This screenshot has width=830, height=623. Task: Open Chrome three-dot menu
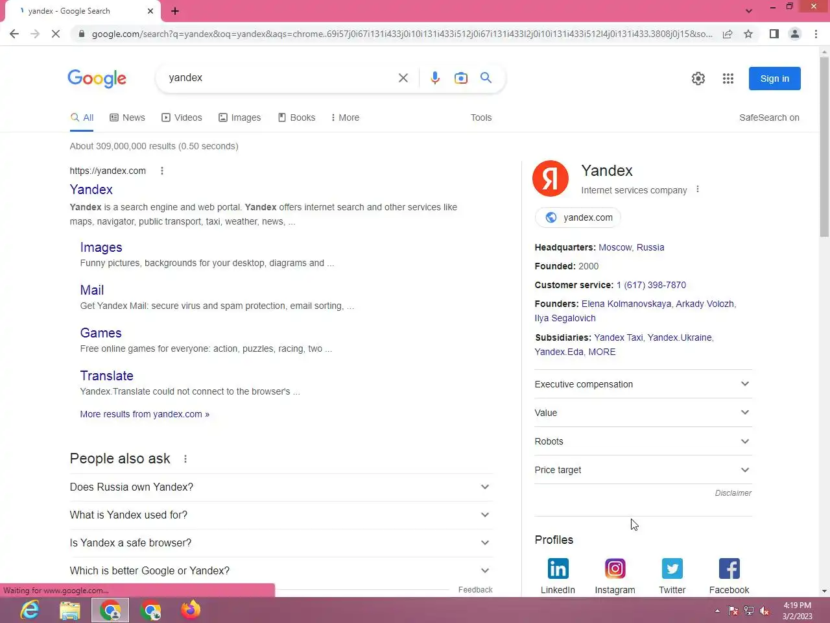point(816,34)
